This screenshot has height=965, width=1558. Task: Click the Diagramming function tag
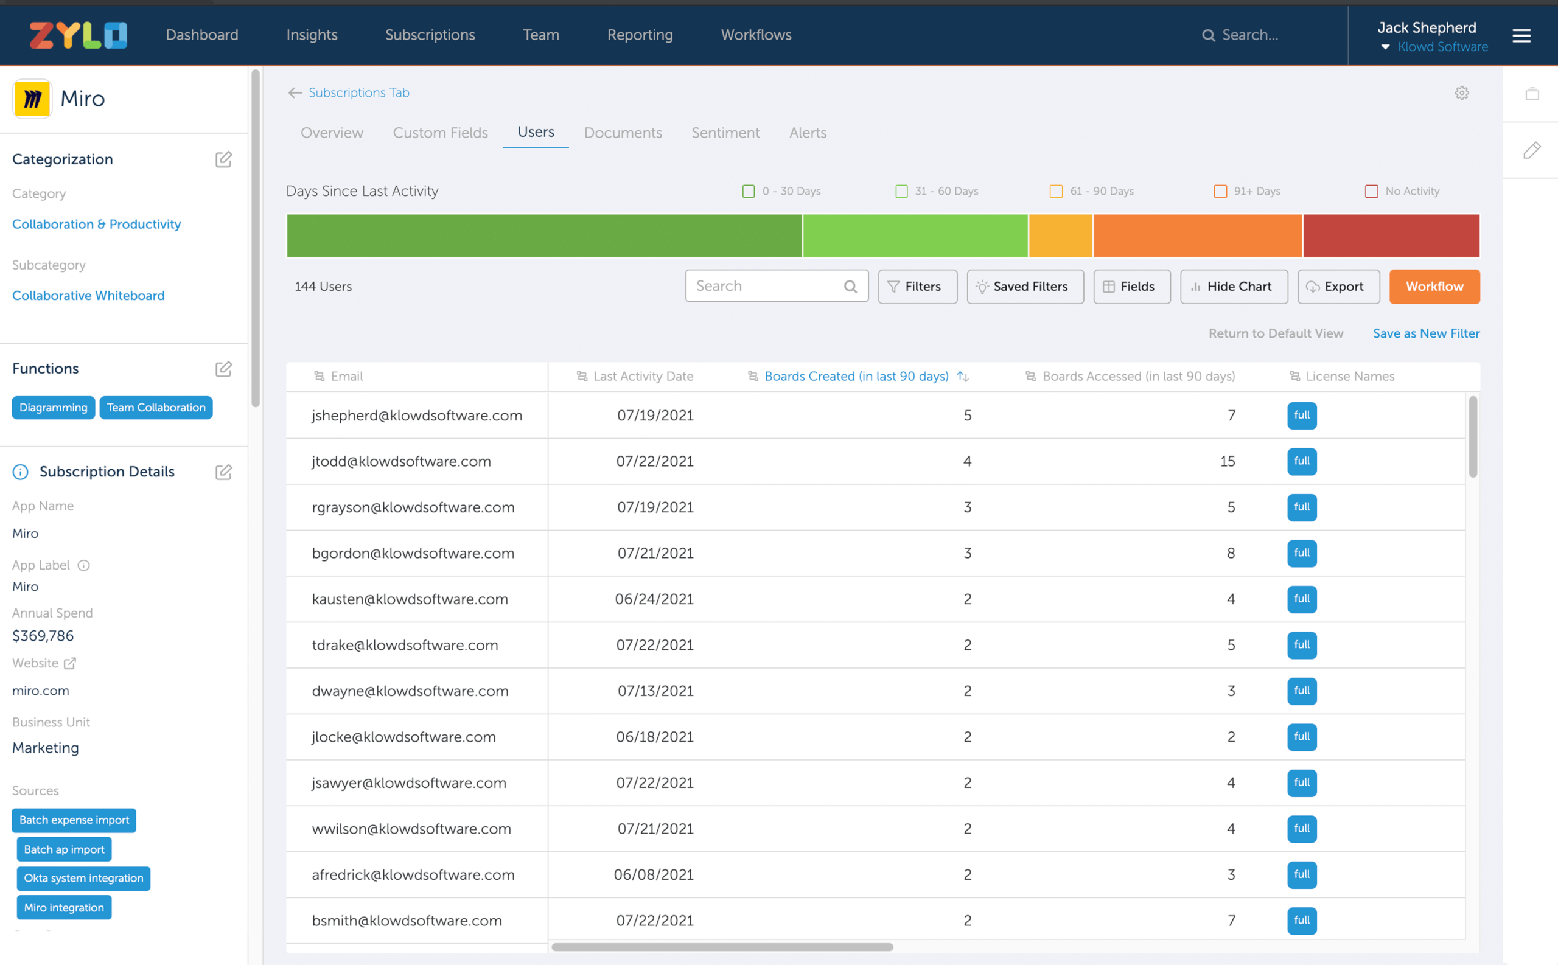pyautogui.click(x=53, y=408)
